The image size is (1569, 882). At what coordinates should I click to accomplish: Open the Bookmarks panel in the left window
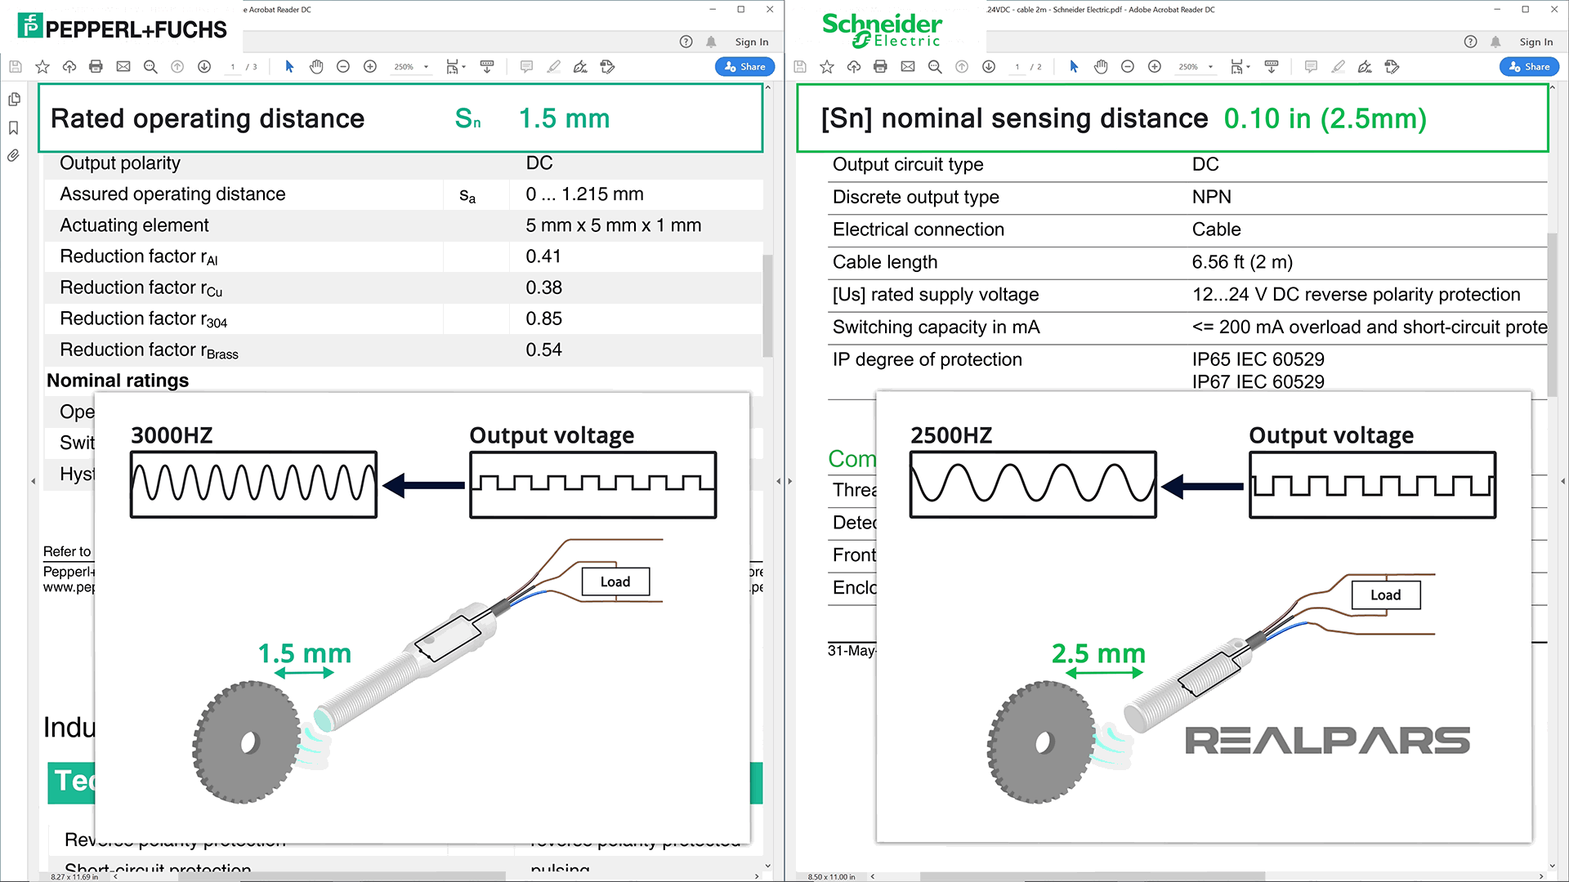13,127
